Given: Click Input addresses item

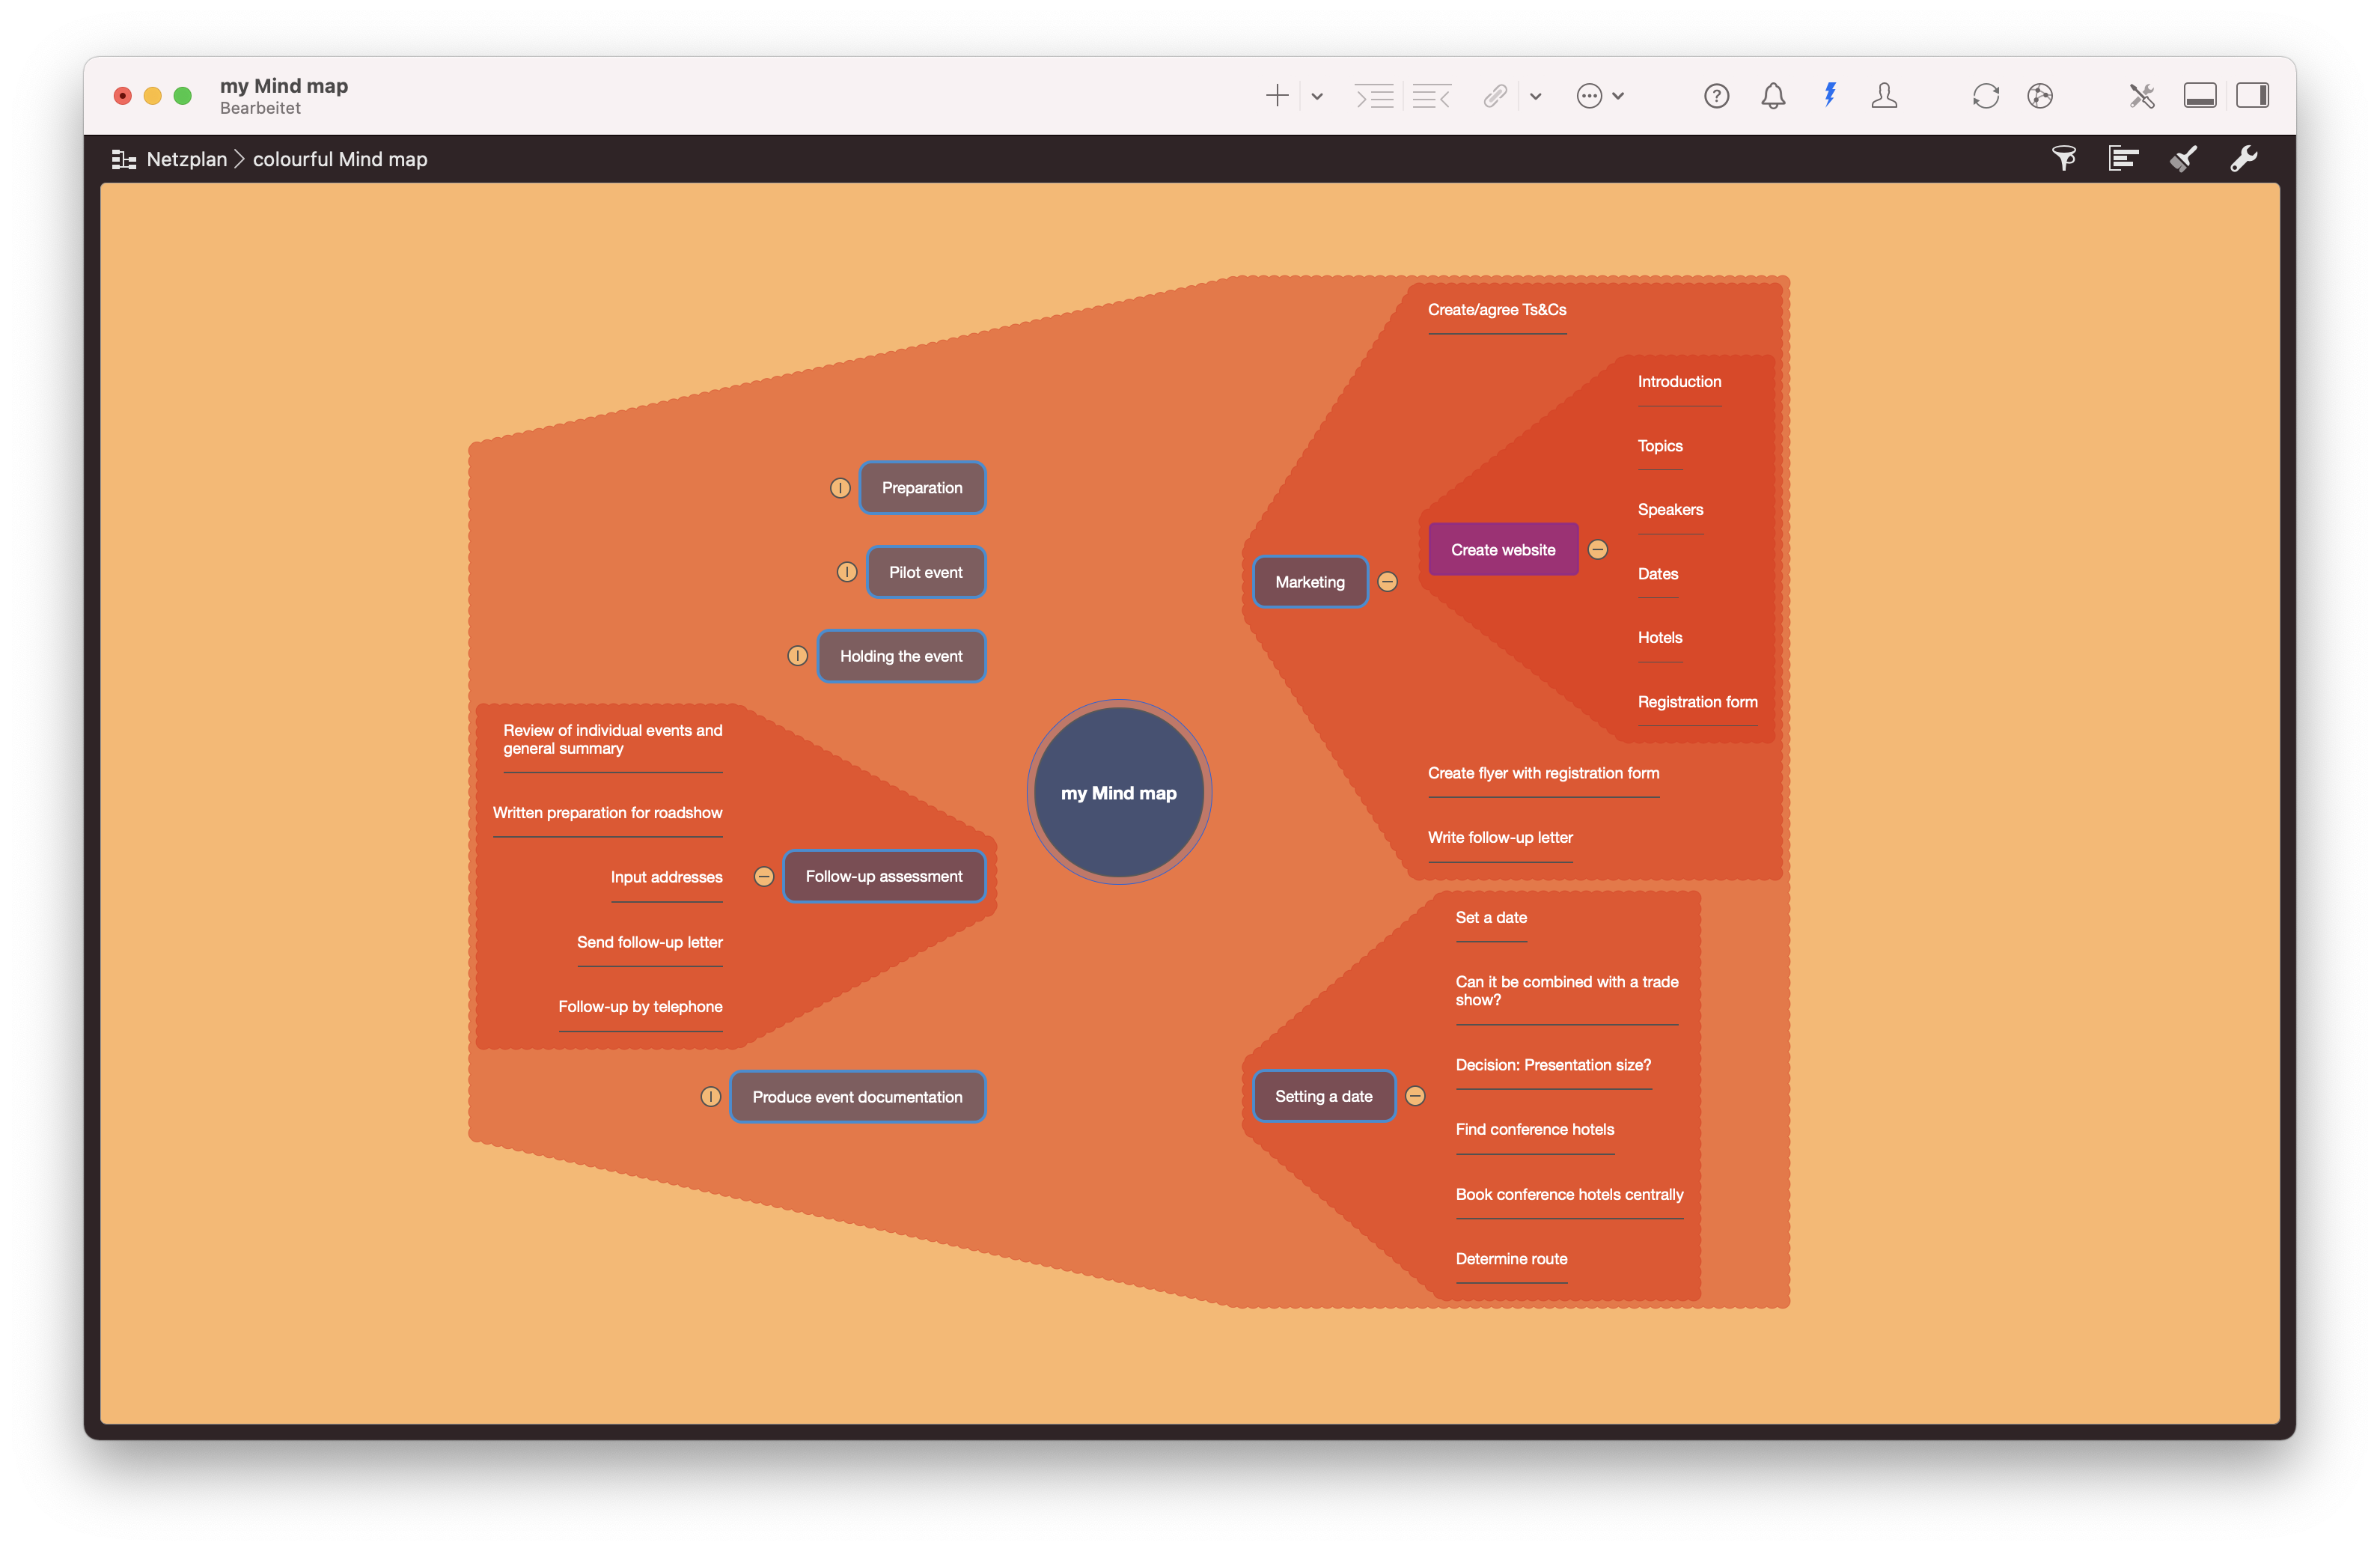Looking at the screenshot, I should (666, 877).
